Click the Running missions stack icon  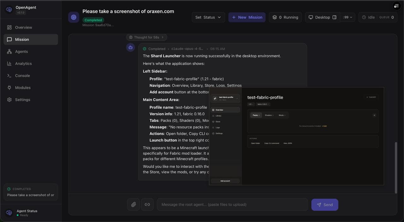(x=275, y=17)
